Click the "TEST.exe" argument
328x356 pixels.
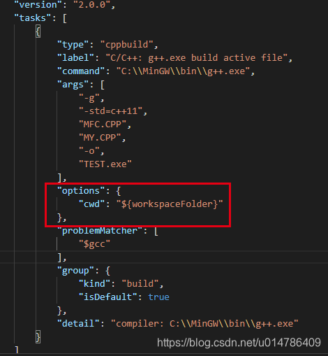click(x=105, y=164)
